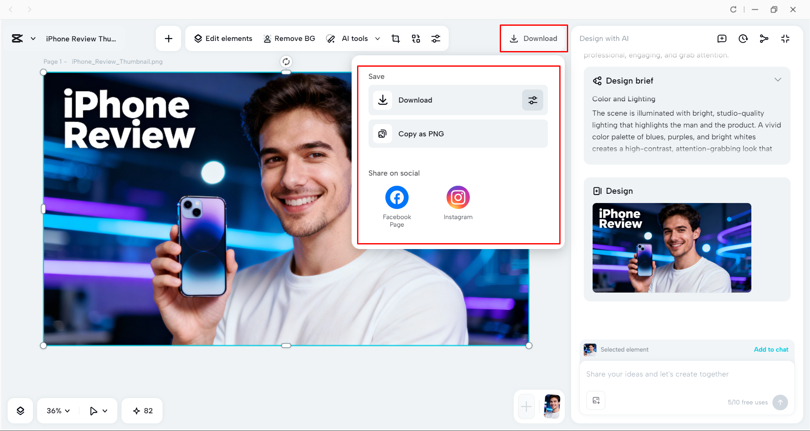Click the Share on social heading
The width and height of the screenshot is (810, 431).
tap(394, 173)
